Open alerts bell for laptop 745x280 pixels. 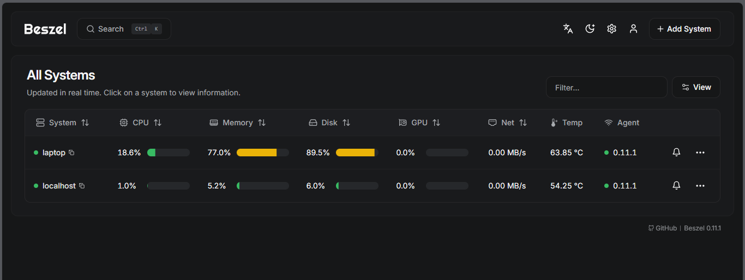[676, 153]
